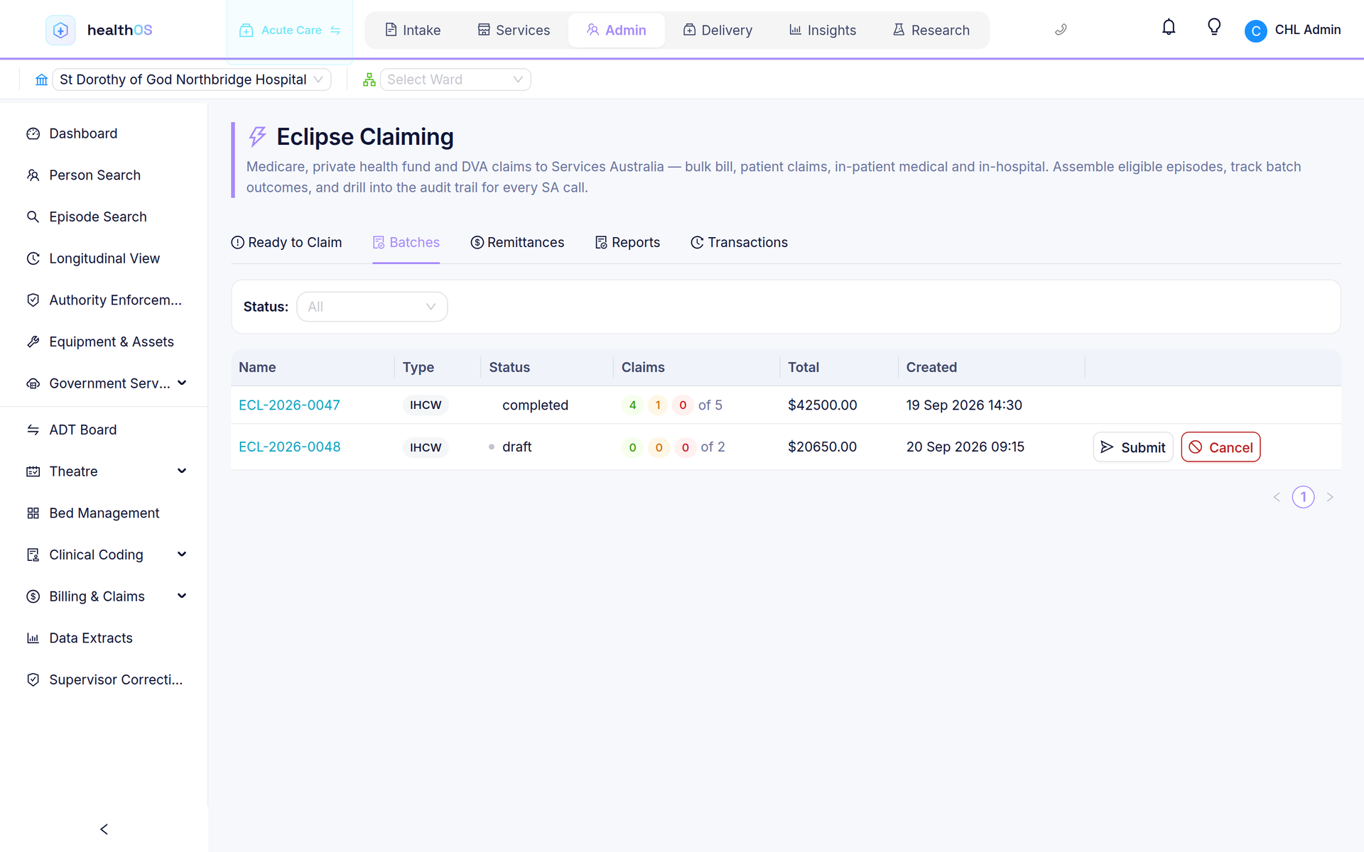
Task: Open the Research top menu
Action: [931, 30]
